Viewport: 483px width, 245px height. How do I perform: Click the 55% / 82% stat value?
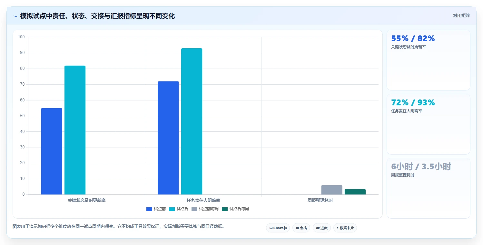point(413,39)
